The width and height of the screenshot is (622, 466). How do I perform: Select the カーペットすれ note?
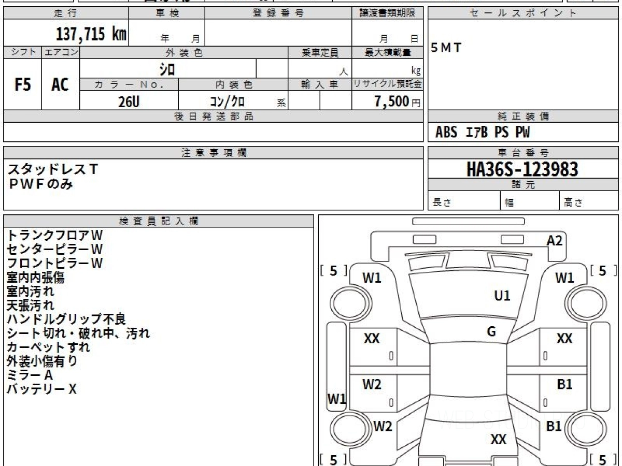48,347
